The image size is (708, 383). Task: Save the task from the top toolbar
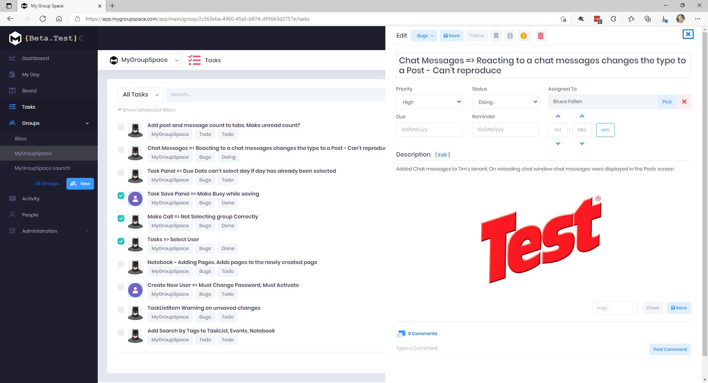(x=452, y=36)
